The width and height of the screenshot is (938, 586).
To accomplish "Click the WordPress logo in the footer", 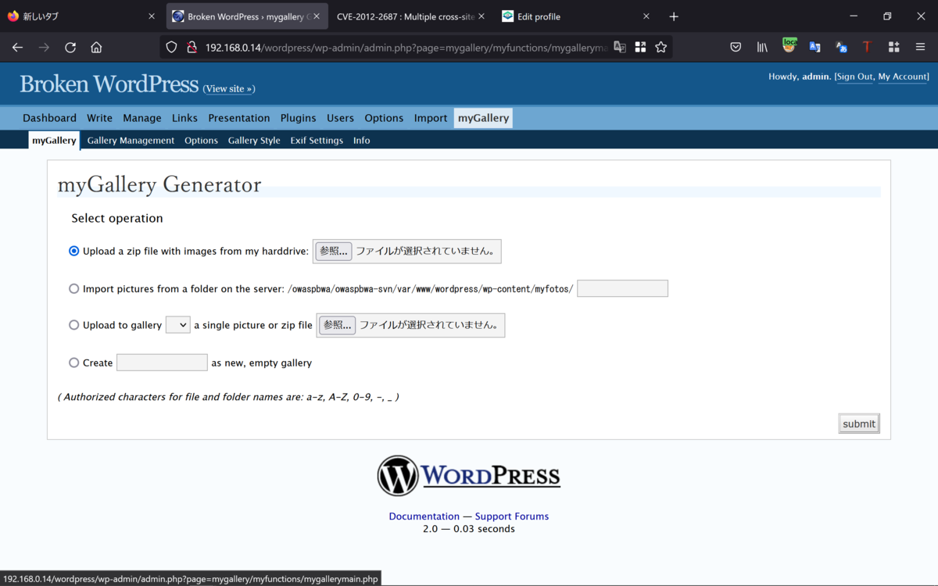I will pyautogui.click(x=469, y=476).
